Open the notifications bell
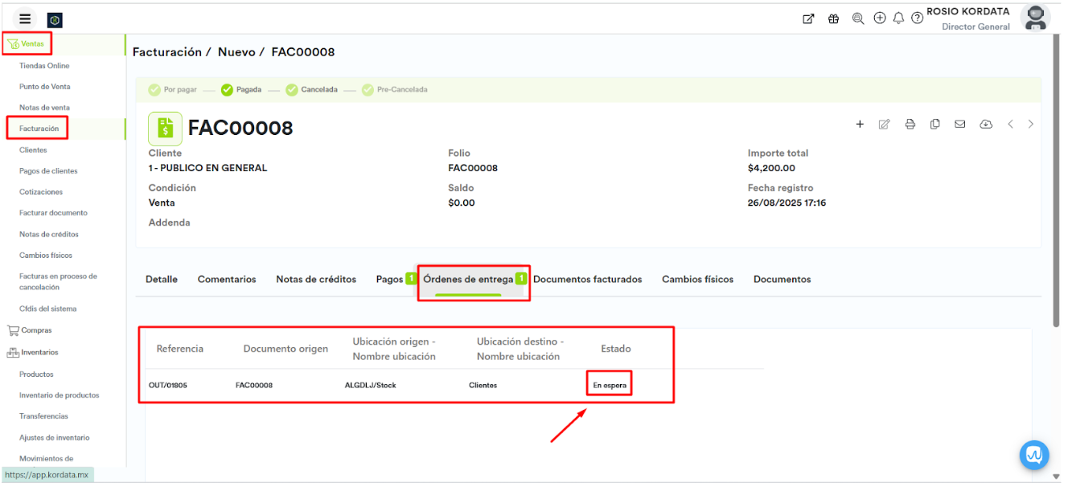1068x487 pixels. coord(898,18)
